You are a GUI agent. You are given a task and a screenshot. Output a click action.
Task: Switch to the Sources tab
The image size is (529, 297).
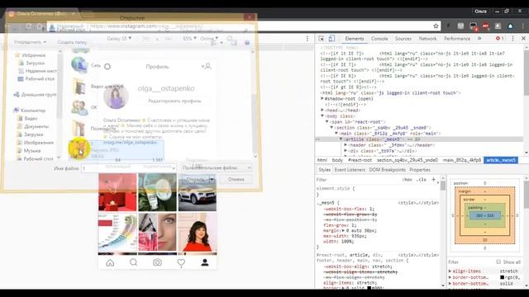coord(403,39)
